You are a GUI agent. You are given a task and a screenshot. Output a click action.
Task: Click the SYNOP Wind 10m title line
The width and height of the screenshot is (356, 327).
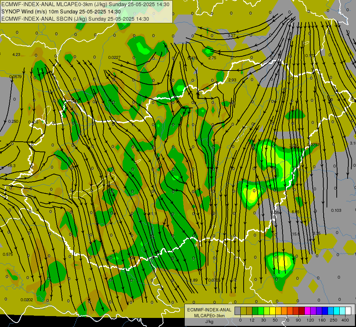click(61, 12)
